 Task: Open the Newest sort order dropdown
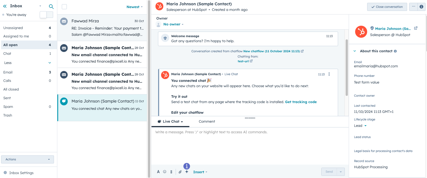pyautogui.click(x=135, y=7)
